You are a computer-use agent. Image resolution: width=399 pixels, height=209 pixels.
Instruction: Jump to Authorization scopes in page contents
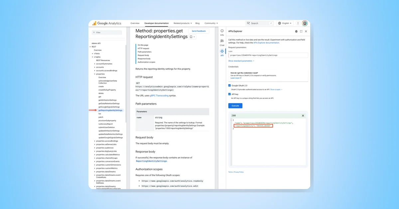click(x=146, y=62)
